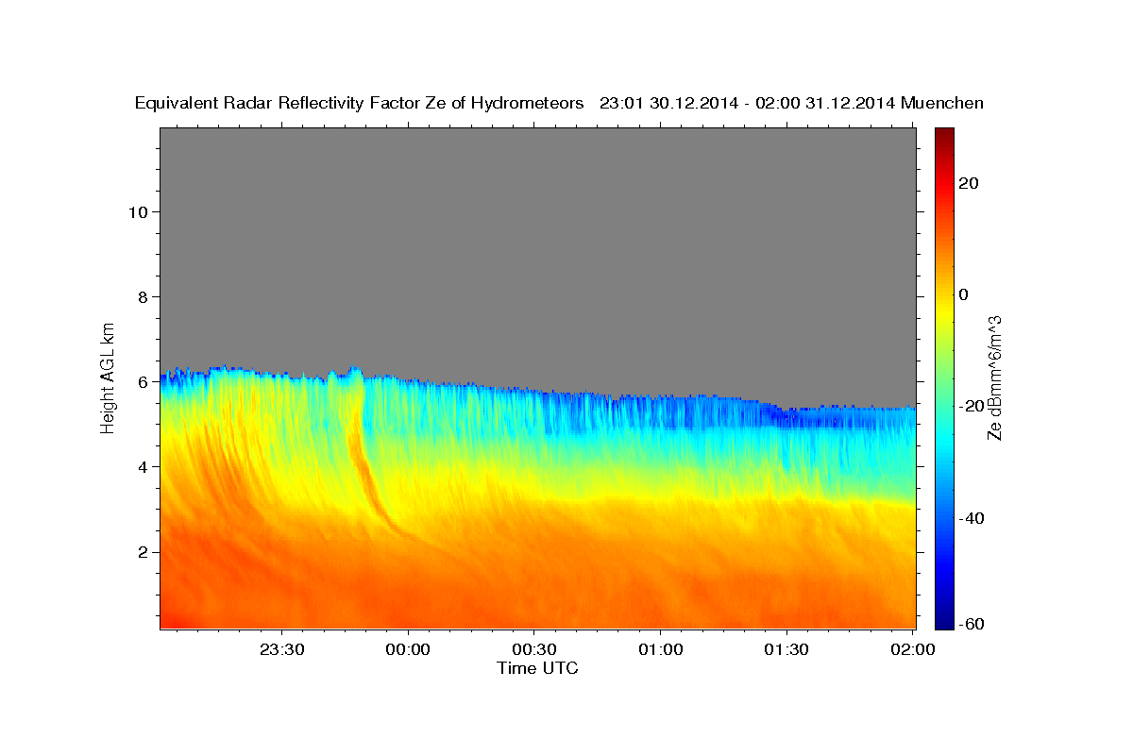
Task: Click the plot title text
Action: coord(560,103)
